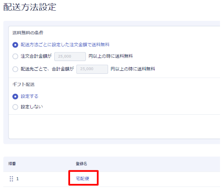This screenshot has width=223, height=189.
Task: Select the 配送先ごとで、合計金額が radio button
Action: pos(15,69)
